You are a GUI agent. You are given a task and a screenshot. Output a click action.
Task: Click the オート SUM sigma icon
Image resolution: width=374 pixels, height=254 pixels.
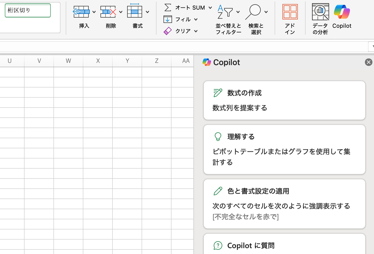click(168, 7)
